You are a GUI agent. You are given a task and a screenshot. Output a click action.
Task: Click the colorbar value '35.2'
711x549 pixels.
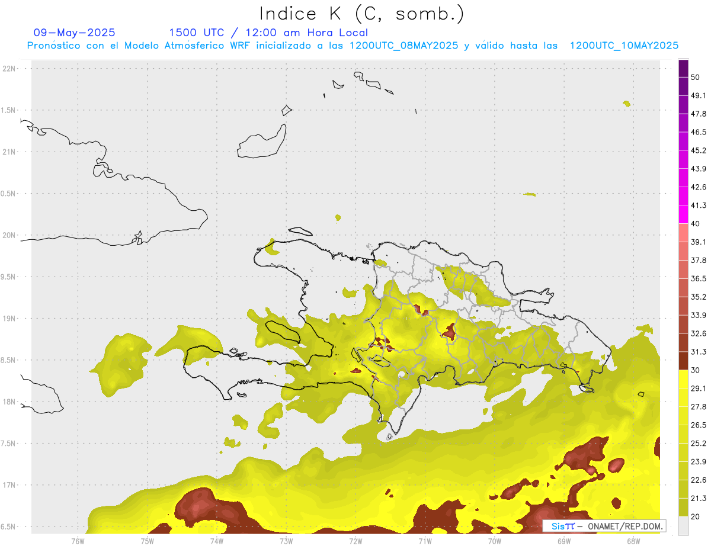699,297
